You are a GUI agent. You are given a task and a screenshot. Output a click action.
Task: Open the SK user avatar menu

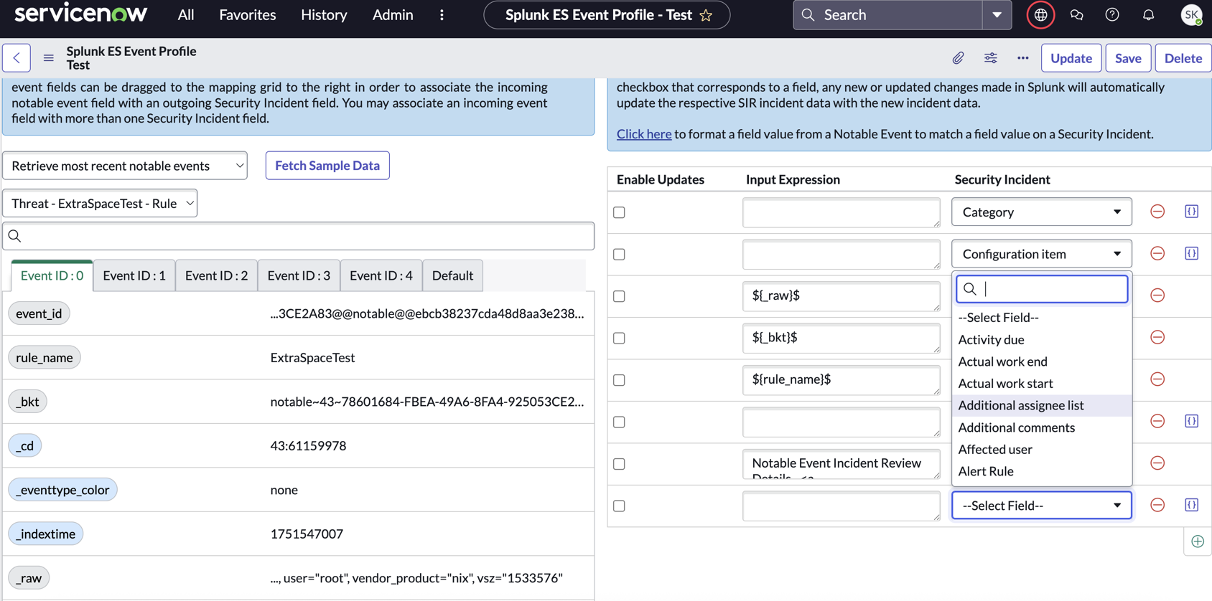(x=1192, y=15)
